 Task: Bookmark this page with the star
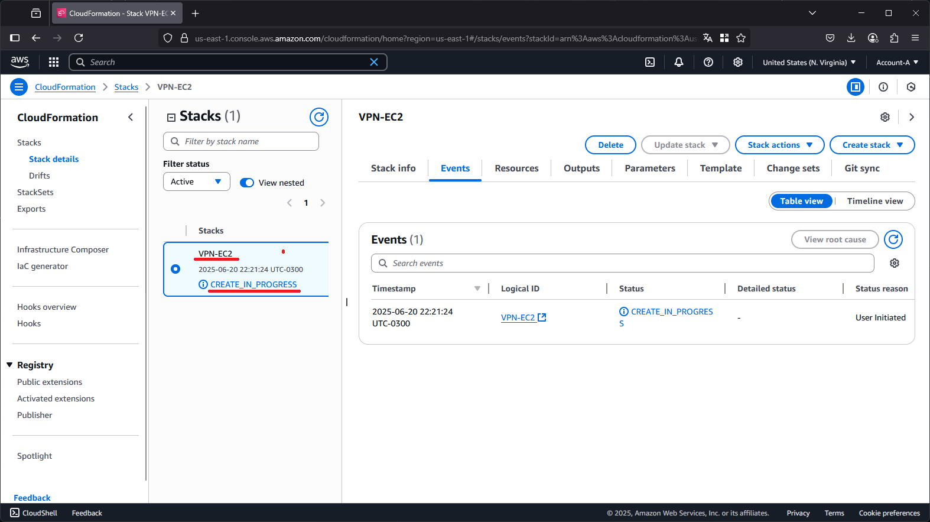[x=741, y=38]
